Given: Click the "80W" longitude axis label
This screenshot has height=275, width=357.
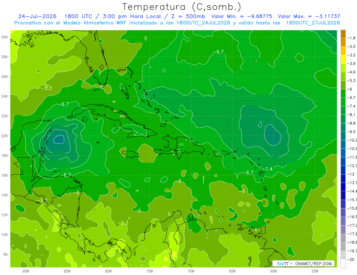Looking at the screenshot, I should [x=108, y=271].
